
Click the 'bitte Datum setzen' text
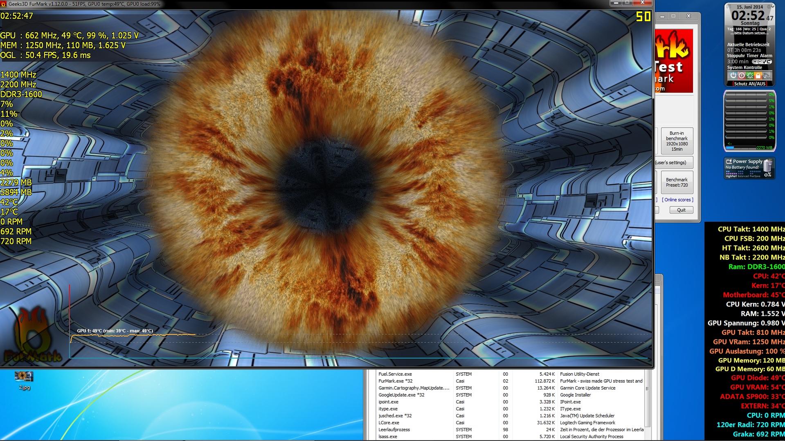(x=750, y=33)
